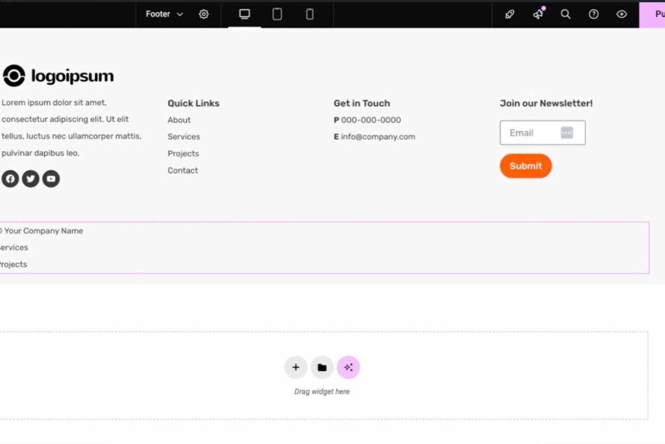Image resolution: width=665 pixels, height=444 pixels.
Task: Open the help question mark icon
Action: pyautogui.click(x=594, y=14)
